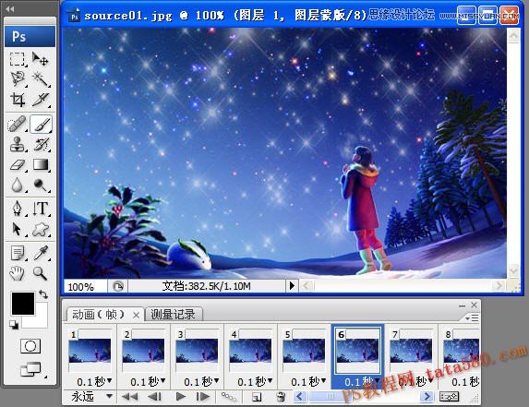Click the black foreground color swatch
Screen dimensions: 529x407
(x=23, y=304)
